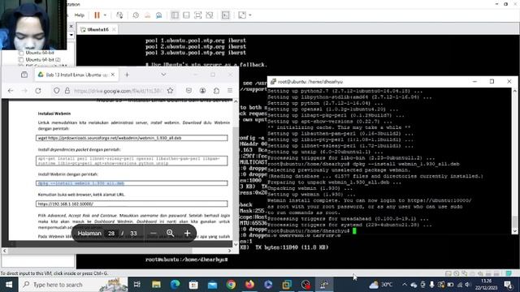Select the Ubuntu16 VM tab

[x=97, y=29]
